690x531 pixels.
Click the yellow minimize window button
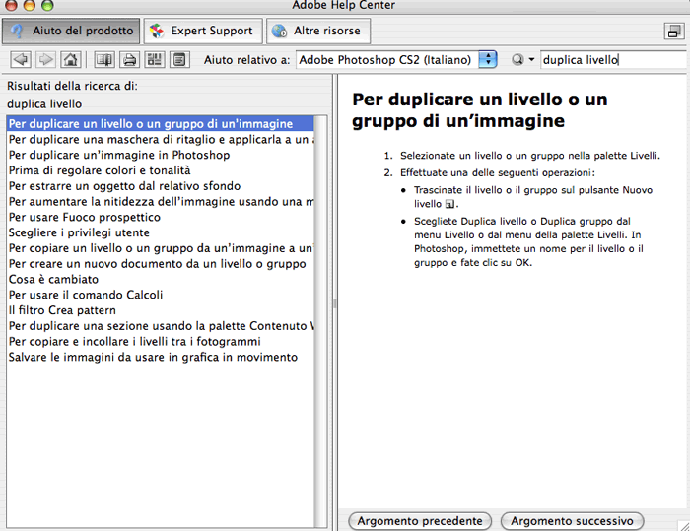pos(29,5)
